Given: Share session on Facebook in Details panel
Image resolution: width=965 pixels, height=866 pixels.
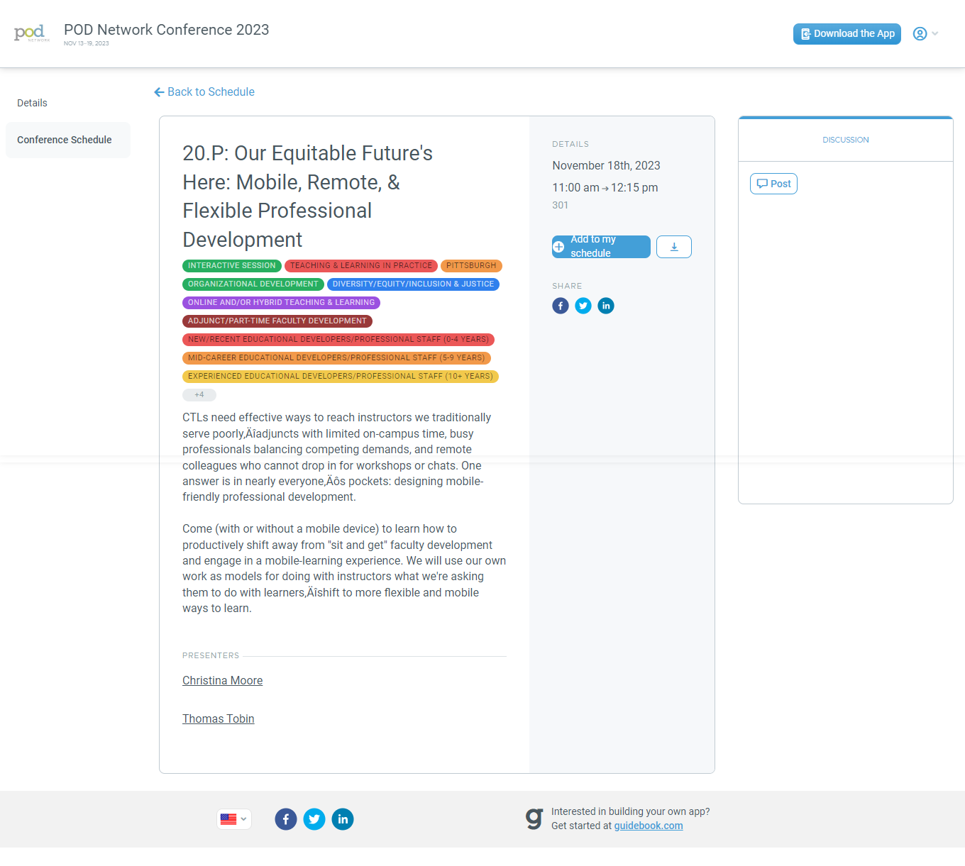Looking at the screenshot, I should 561,306.
